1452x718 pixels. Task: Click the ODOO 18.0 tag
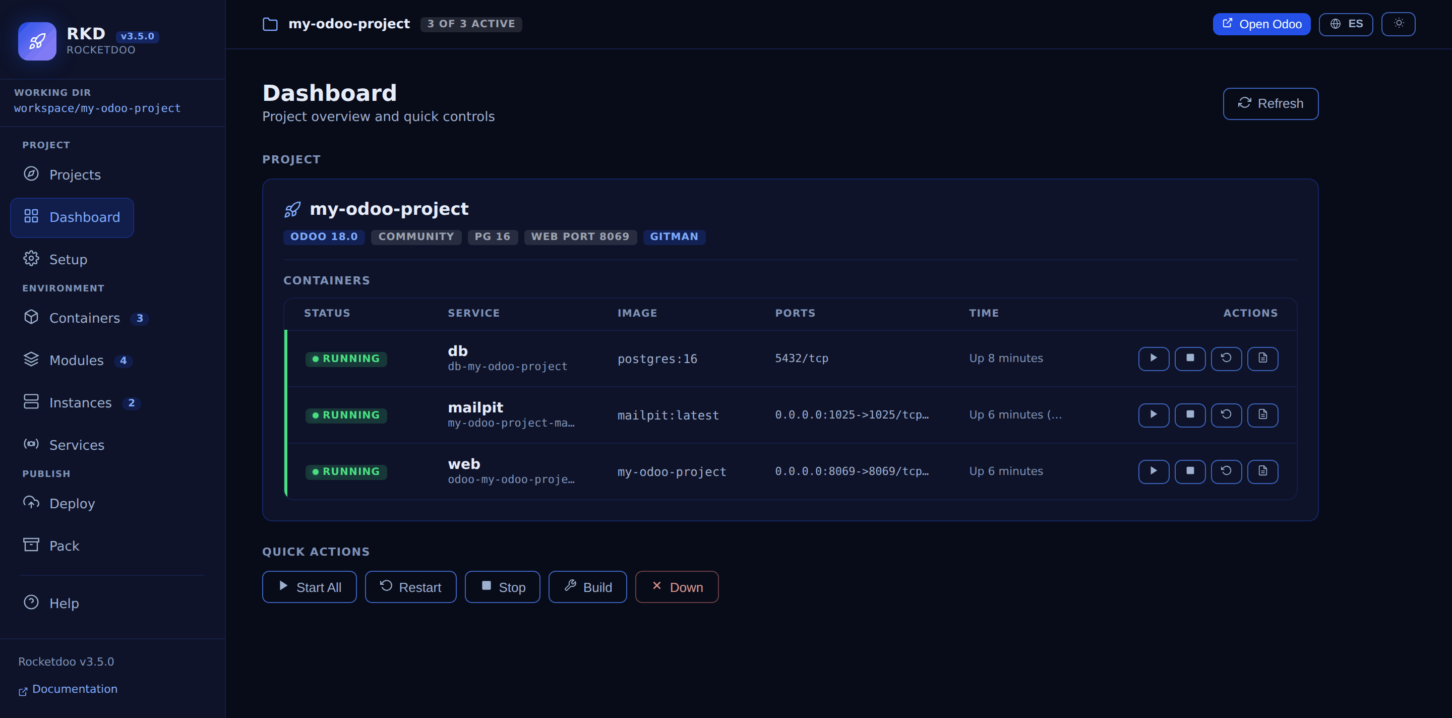coord(324,236)
